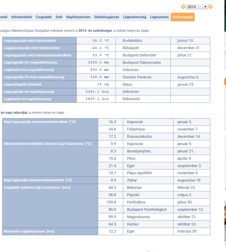Click the next year right arrow icon

pyautogui.click(x=211, y=7)
